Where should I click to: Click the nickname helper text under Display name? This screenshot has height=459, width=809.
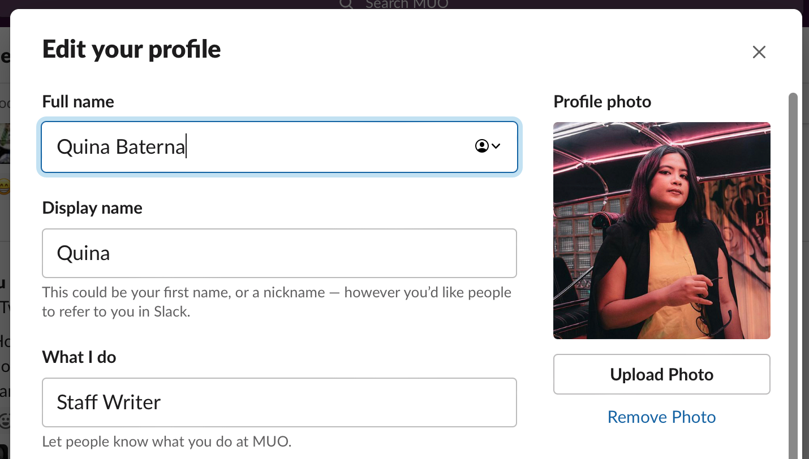pyautogui.click(x=276, y=302)
